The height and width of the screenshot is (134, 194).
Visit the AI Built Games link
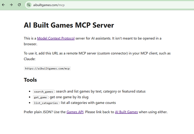(126, 112)
